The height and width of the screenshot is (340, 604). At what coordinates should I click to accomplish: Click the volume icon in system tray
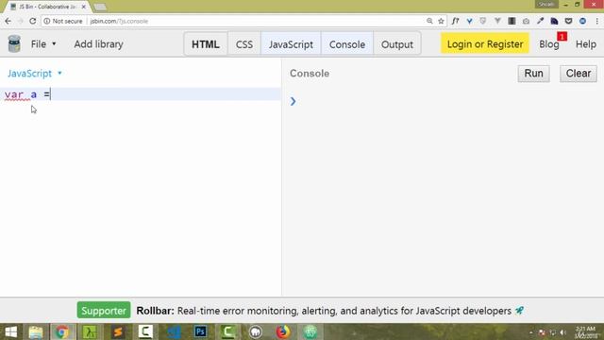563,332
